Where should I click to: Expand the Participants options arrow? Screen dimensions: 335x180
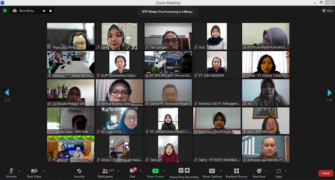pos(118,171)
